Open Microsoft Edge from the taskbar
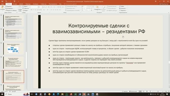The height and width of the screenshot is (96, 170). 58,94
